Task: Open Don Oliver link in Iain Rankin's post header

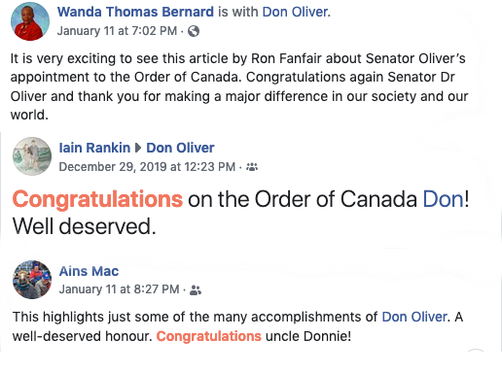Action: point(180,148)
